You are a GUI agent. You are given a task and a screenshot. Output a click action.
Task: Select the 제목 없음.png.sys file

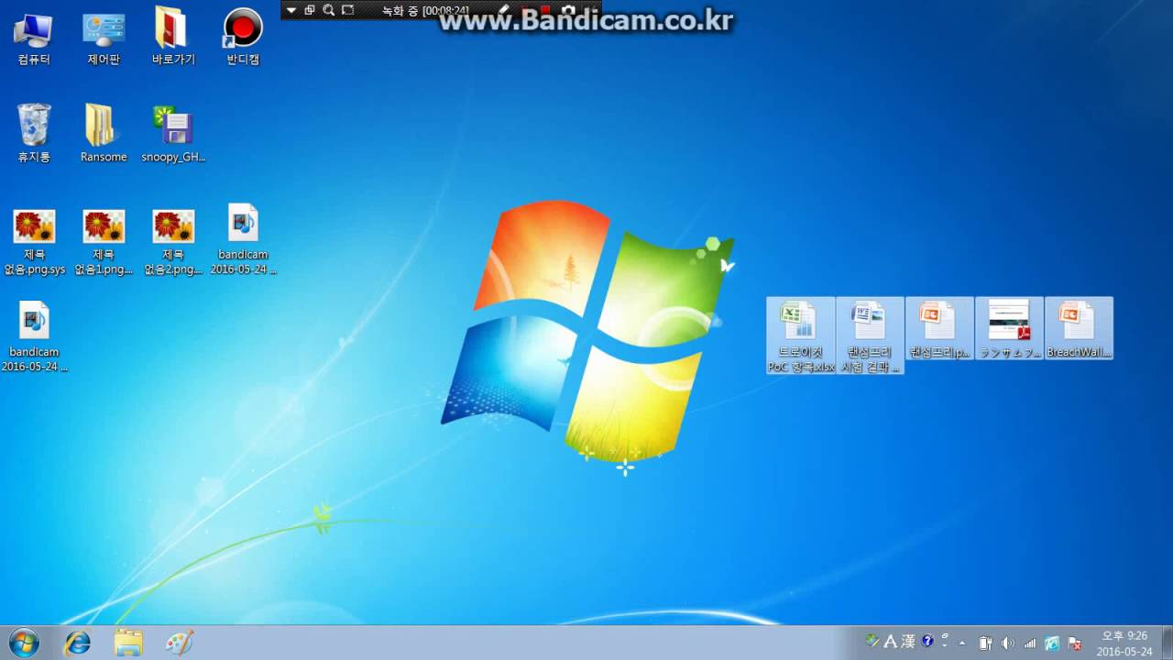[x=34, y=242]
